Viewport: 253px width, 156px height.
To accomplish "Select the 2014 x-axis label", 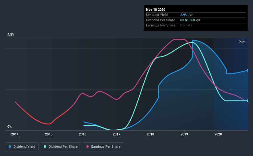I will click(x=15, y=134).
